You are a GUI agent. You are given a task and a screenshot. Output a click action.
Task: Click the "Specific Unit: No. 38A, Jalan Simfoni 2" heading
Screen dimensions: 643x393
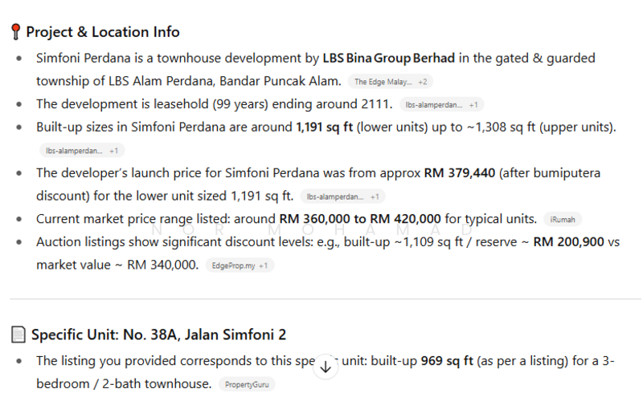158,334
